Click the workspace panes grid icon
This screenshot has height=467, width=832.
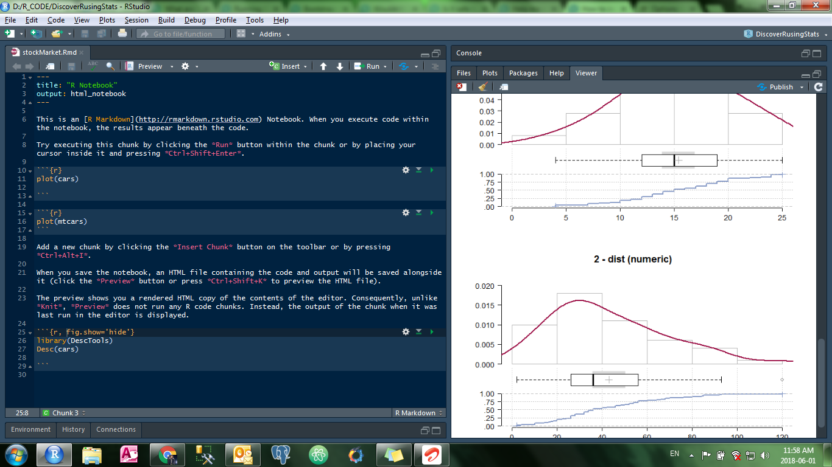tap(241, 33)
